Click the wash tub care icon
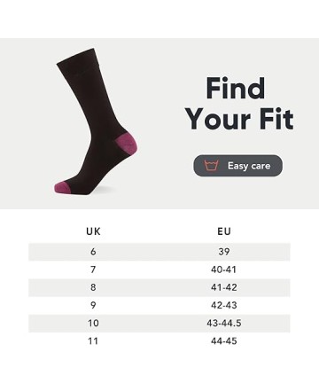319x383 pixels. [212, 166]
